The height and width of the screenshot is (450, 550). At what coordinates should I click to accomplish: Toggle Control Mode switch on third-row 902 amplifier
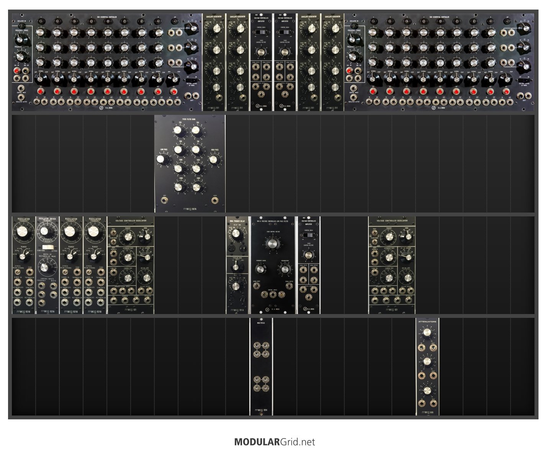pyautogui.click(x=309, y=234)
